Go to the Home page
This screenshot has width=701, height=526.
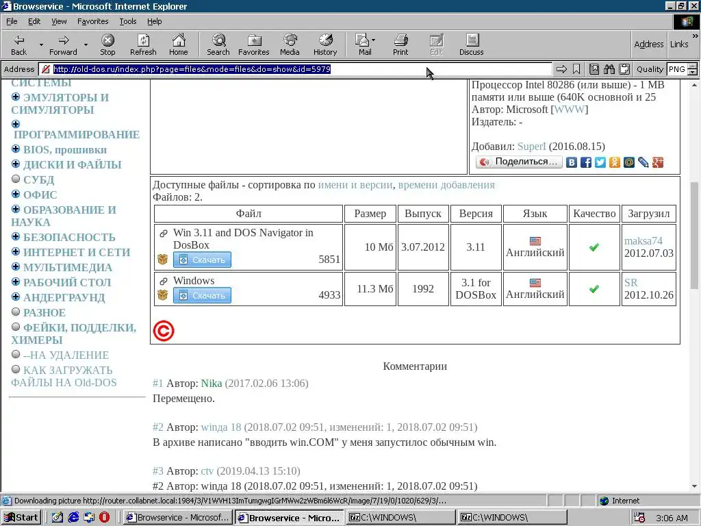179,45
